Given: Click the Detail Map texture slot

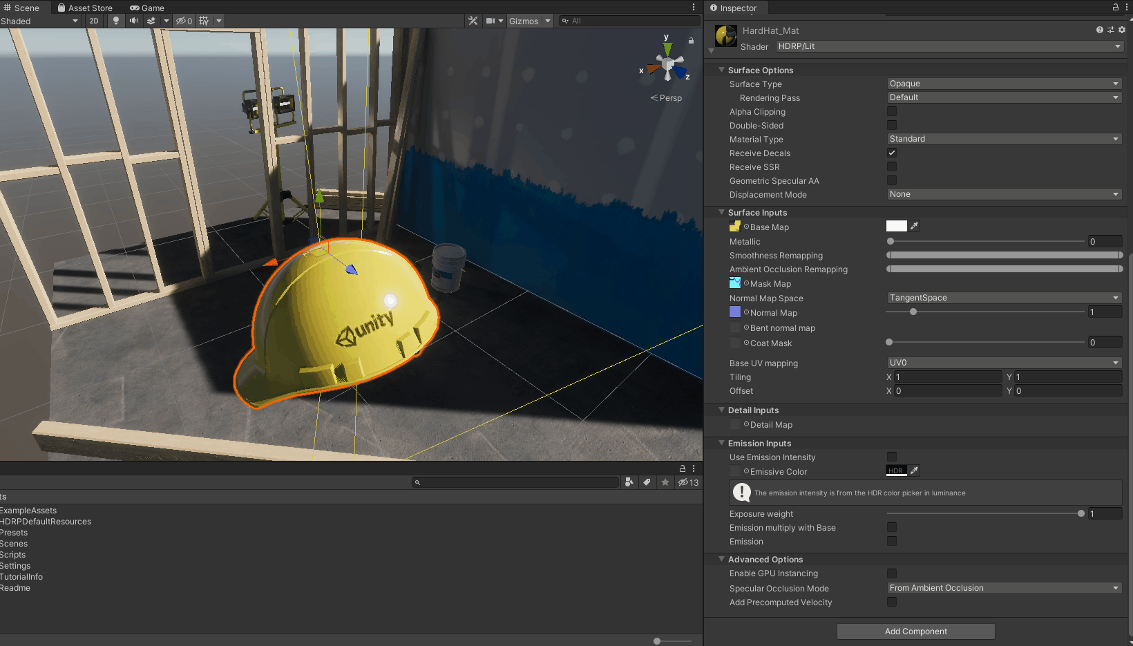Looking at the screenshot, I should point(735,424).
